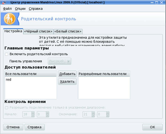Maximize the Mandriva control center window
This screenshot has height=134, width=166.
(x=157, y=2)
